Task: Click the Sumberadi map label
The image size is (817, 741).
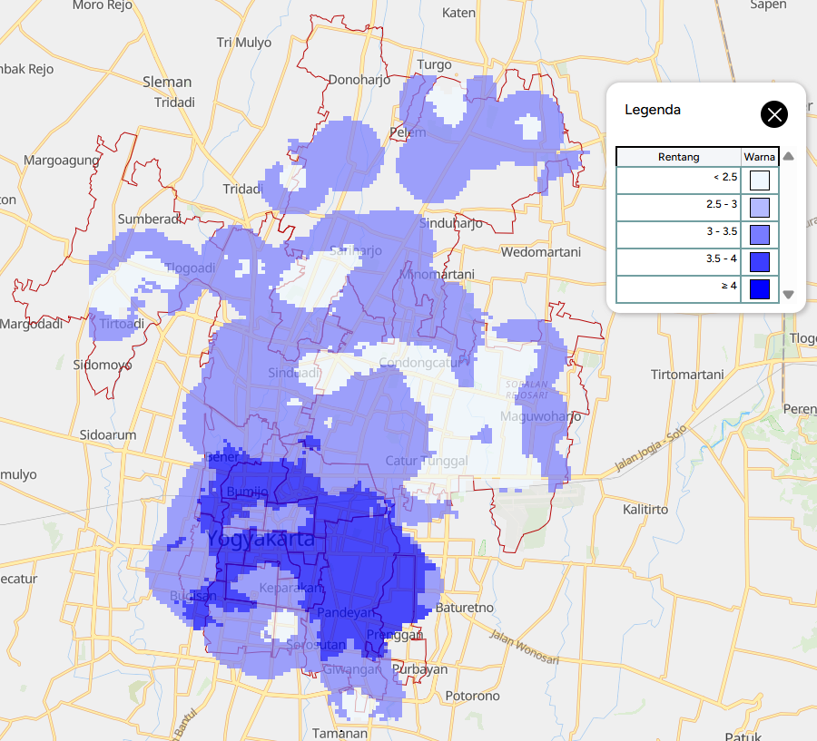Action: click(149, 219)
